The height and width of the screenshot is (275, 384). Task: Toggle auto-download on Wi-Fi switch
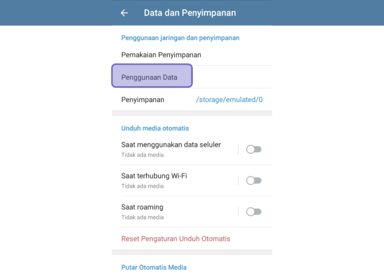[x=253, y=180]
